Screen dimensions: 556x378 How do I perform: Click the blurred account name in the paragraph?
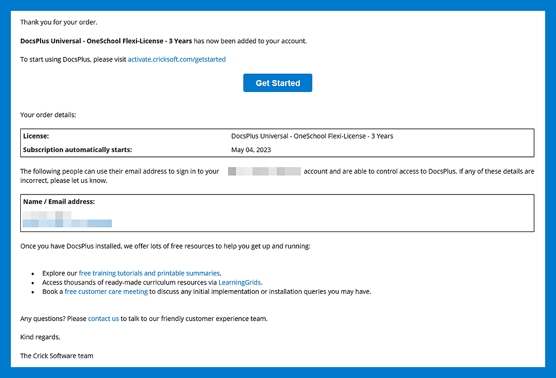264,172
